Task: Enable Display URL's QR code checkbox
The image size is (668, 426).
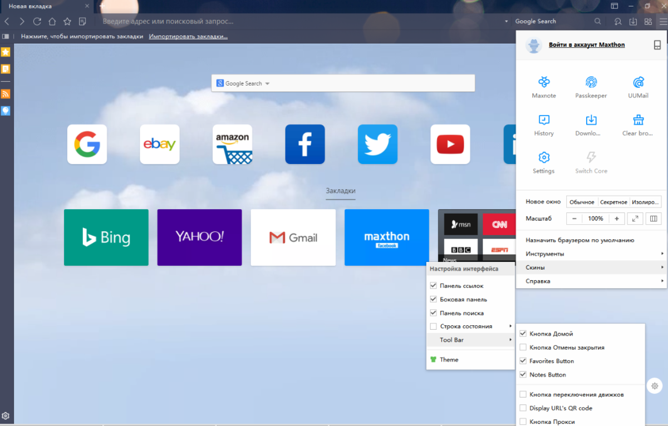Action: (523, 408)
